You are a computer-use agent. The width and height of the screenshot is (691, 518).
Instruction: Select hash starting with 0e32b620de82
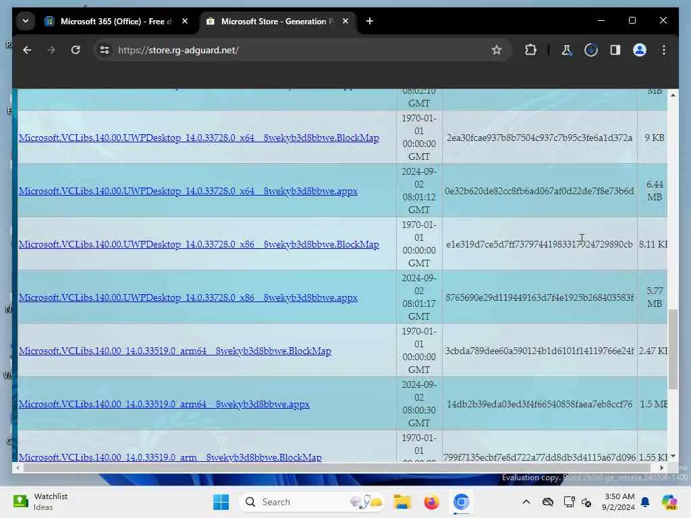539,191
